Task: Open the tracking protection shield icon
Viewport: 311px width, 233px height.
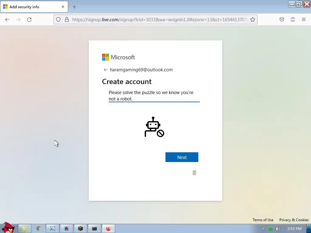Action: tap(58, 19)
